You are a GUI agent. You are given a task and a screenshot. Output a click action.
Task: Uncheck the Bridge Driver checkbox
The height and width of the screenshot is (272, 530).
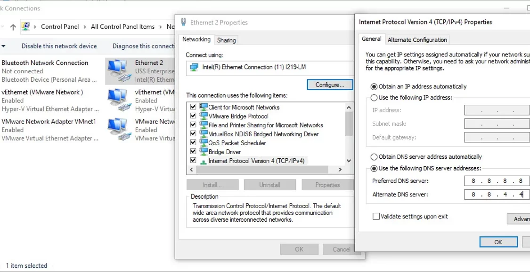click(193, 152)
